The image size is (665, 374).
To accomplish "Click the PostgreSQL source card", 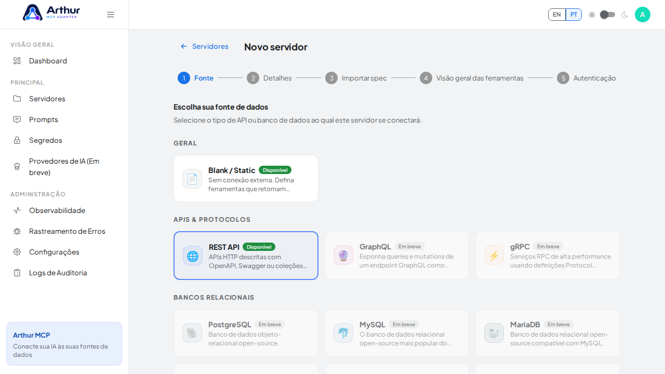I will point(246,333).
